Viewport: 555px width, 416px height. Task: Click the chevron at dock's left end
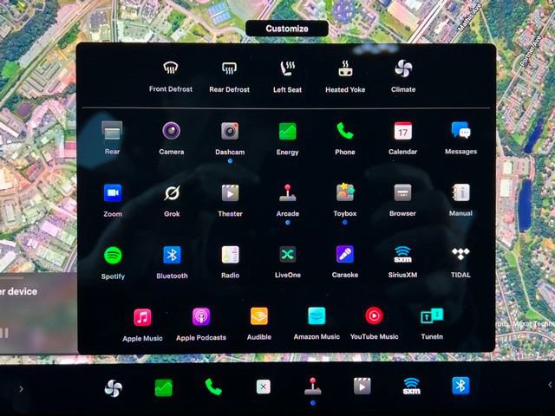21,388
